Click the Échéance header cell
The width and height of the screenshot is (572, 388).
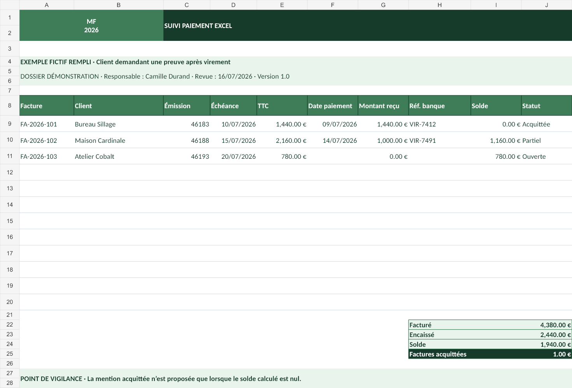click(233, 105)
